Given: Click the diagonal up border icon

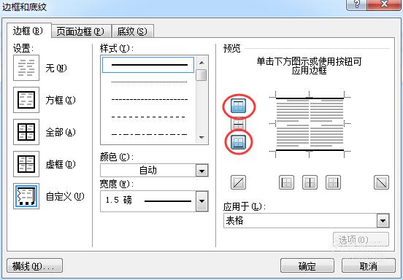Looking at the screenshot, I should (x=238, y=182).
